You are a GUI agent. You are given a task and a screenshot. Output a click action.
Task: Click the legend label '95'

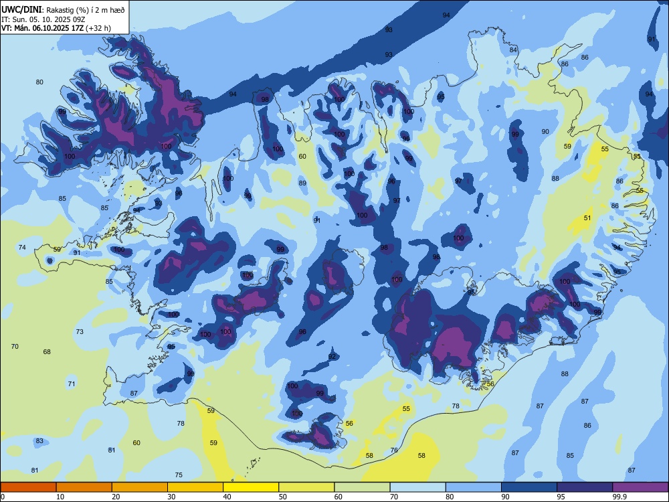(561, 497)
